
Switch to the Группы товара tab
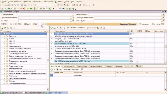coord(69,66)
